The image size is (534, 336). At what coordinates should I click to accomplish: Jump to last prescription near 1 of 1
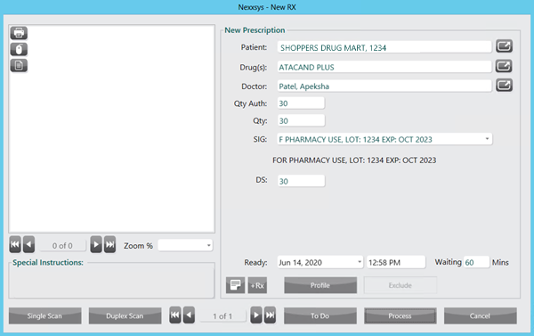[x=270, y=316]
